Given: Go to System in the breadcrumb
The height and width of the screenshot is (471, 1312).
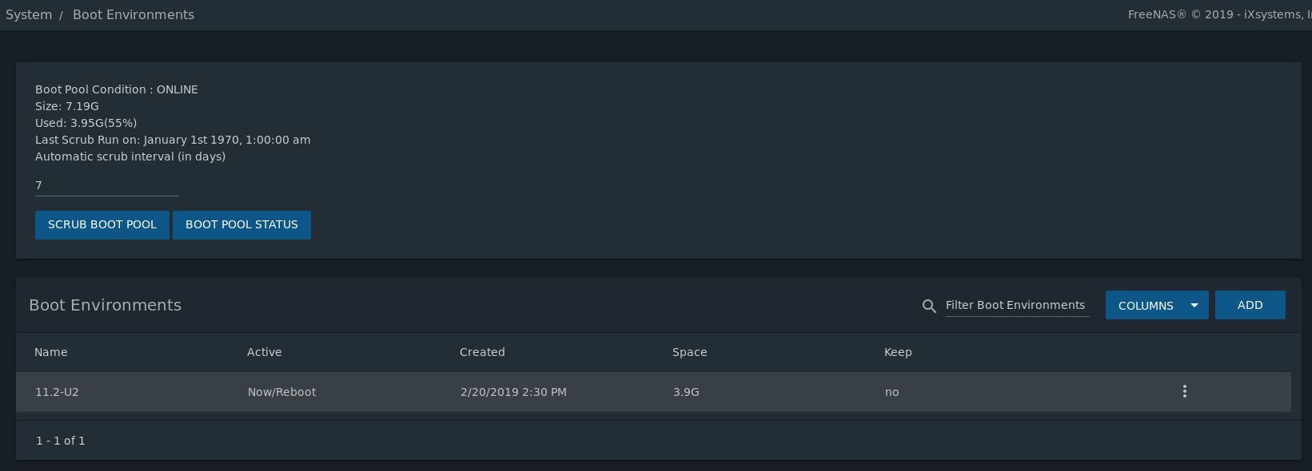Looking at the screenshot, I should [x=29, y=14].
